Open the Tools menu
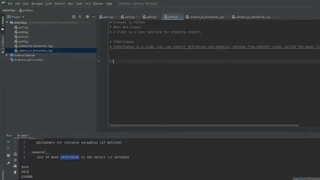Viewport: 320px width, 180px height. coord(79,3)
